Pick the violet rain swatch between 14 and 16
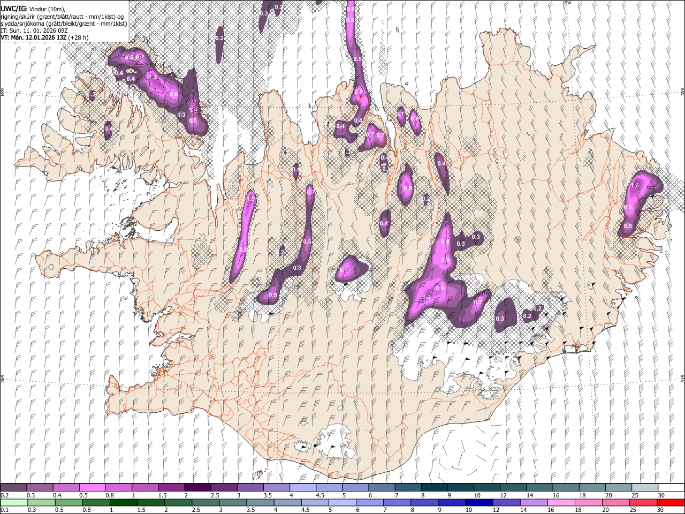 pos(533,503)
